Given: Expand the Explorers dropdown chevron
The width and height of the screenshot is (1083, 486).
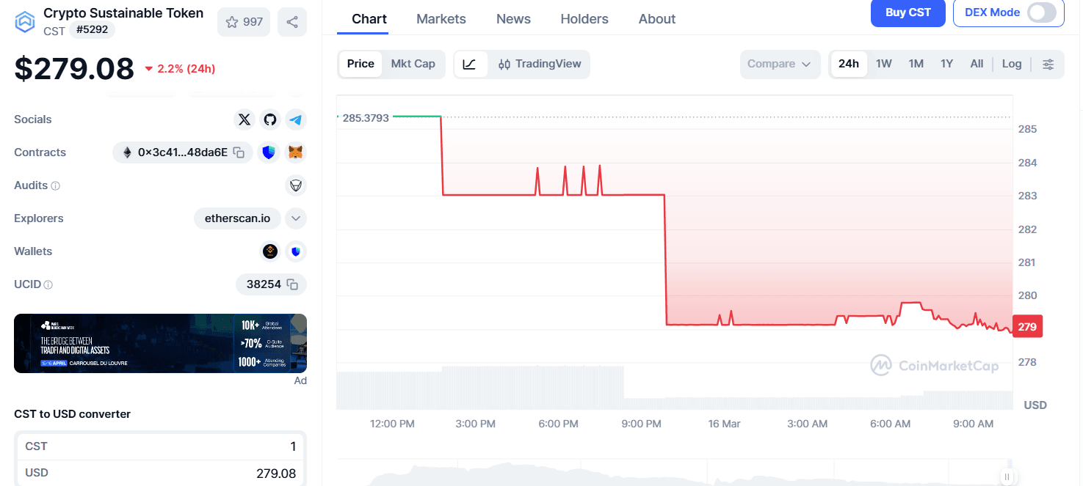Looking at the screenshot, I should click(x=295, y=218).
